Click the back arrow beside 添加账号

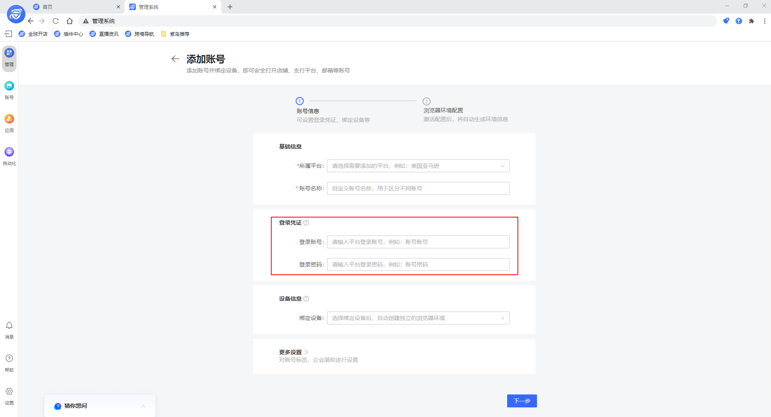tap(175, 59)
